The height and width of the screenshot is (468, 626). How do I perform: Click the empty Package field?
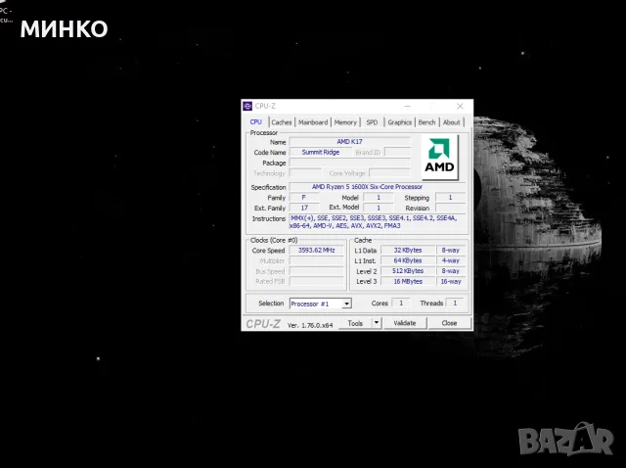click(x=350, y=163)
